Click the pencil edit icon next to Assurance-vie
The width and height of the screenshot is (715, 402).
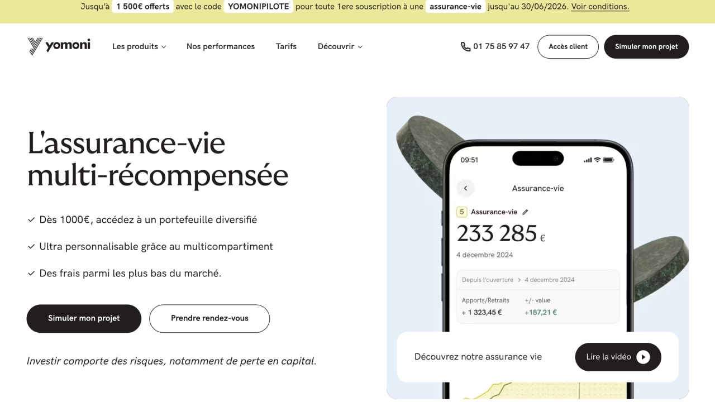tap(525, 212)
